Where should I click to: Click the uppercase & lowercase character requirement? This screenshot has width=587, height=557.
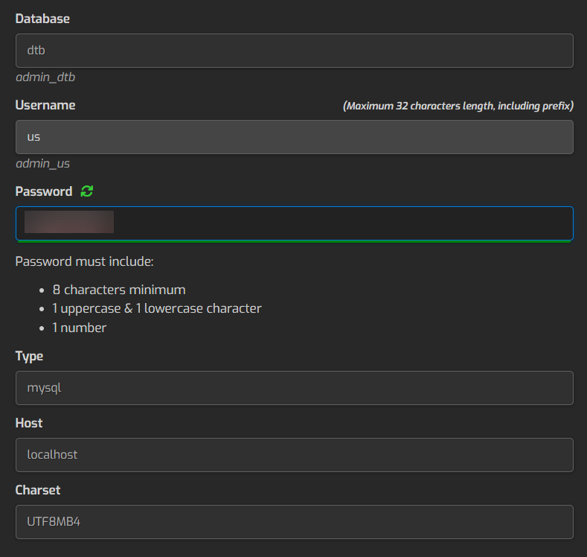[157, 308]
